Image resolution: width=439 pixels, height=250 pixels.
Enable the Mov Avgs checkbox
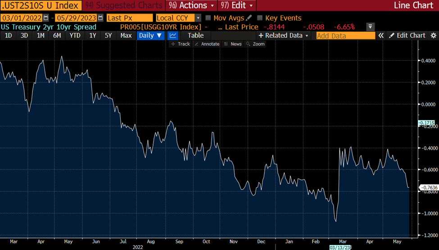[208, 18]
